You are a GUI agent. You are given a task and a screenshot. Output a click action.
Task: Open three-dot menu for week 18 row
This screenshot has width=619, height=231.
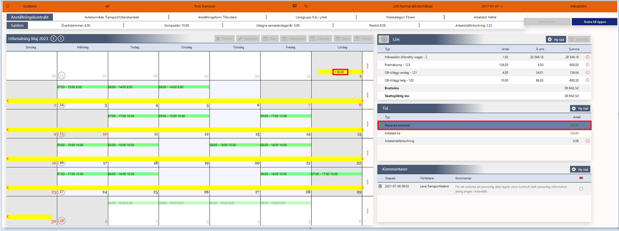pyautogui.click(x=367, y=211)
